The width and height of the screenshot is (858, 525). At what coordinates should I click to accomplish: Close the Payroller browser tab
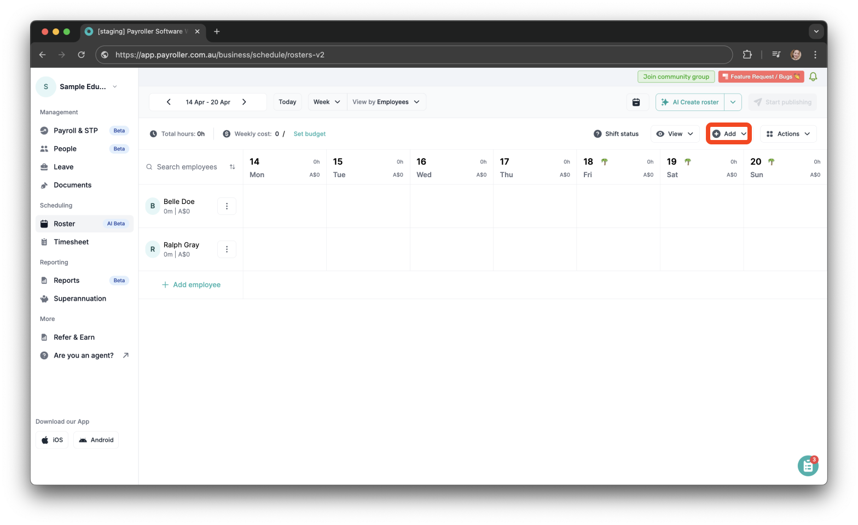pyautogui.click(x=197, y=32)
